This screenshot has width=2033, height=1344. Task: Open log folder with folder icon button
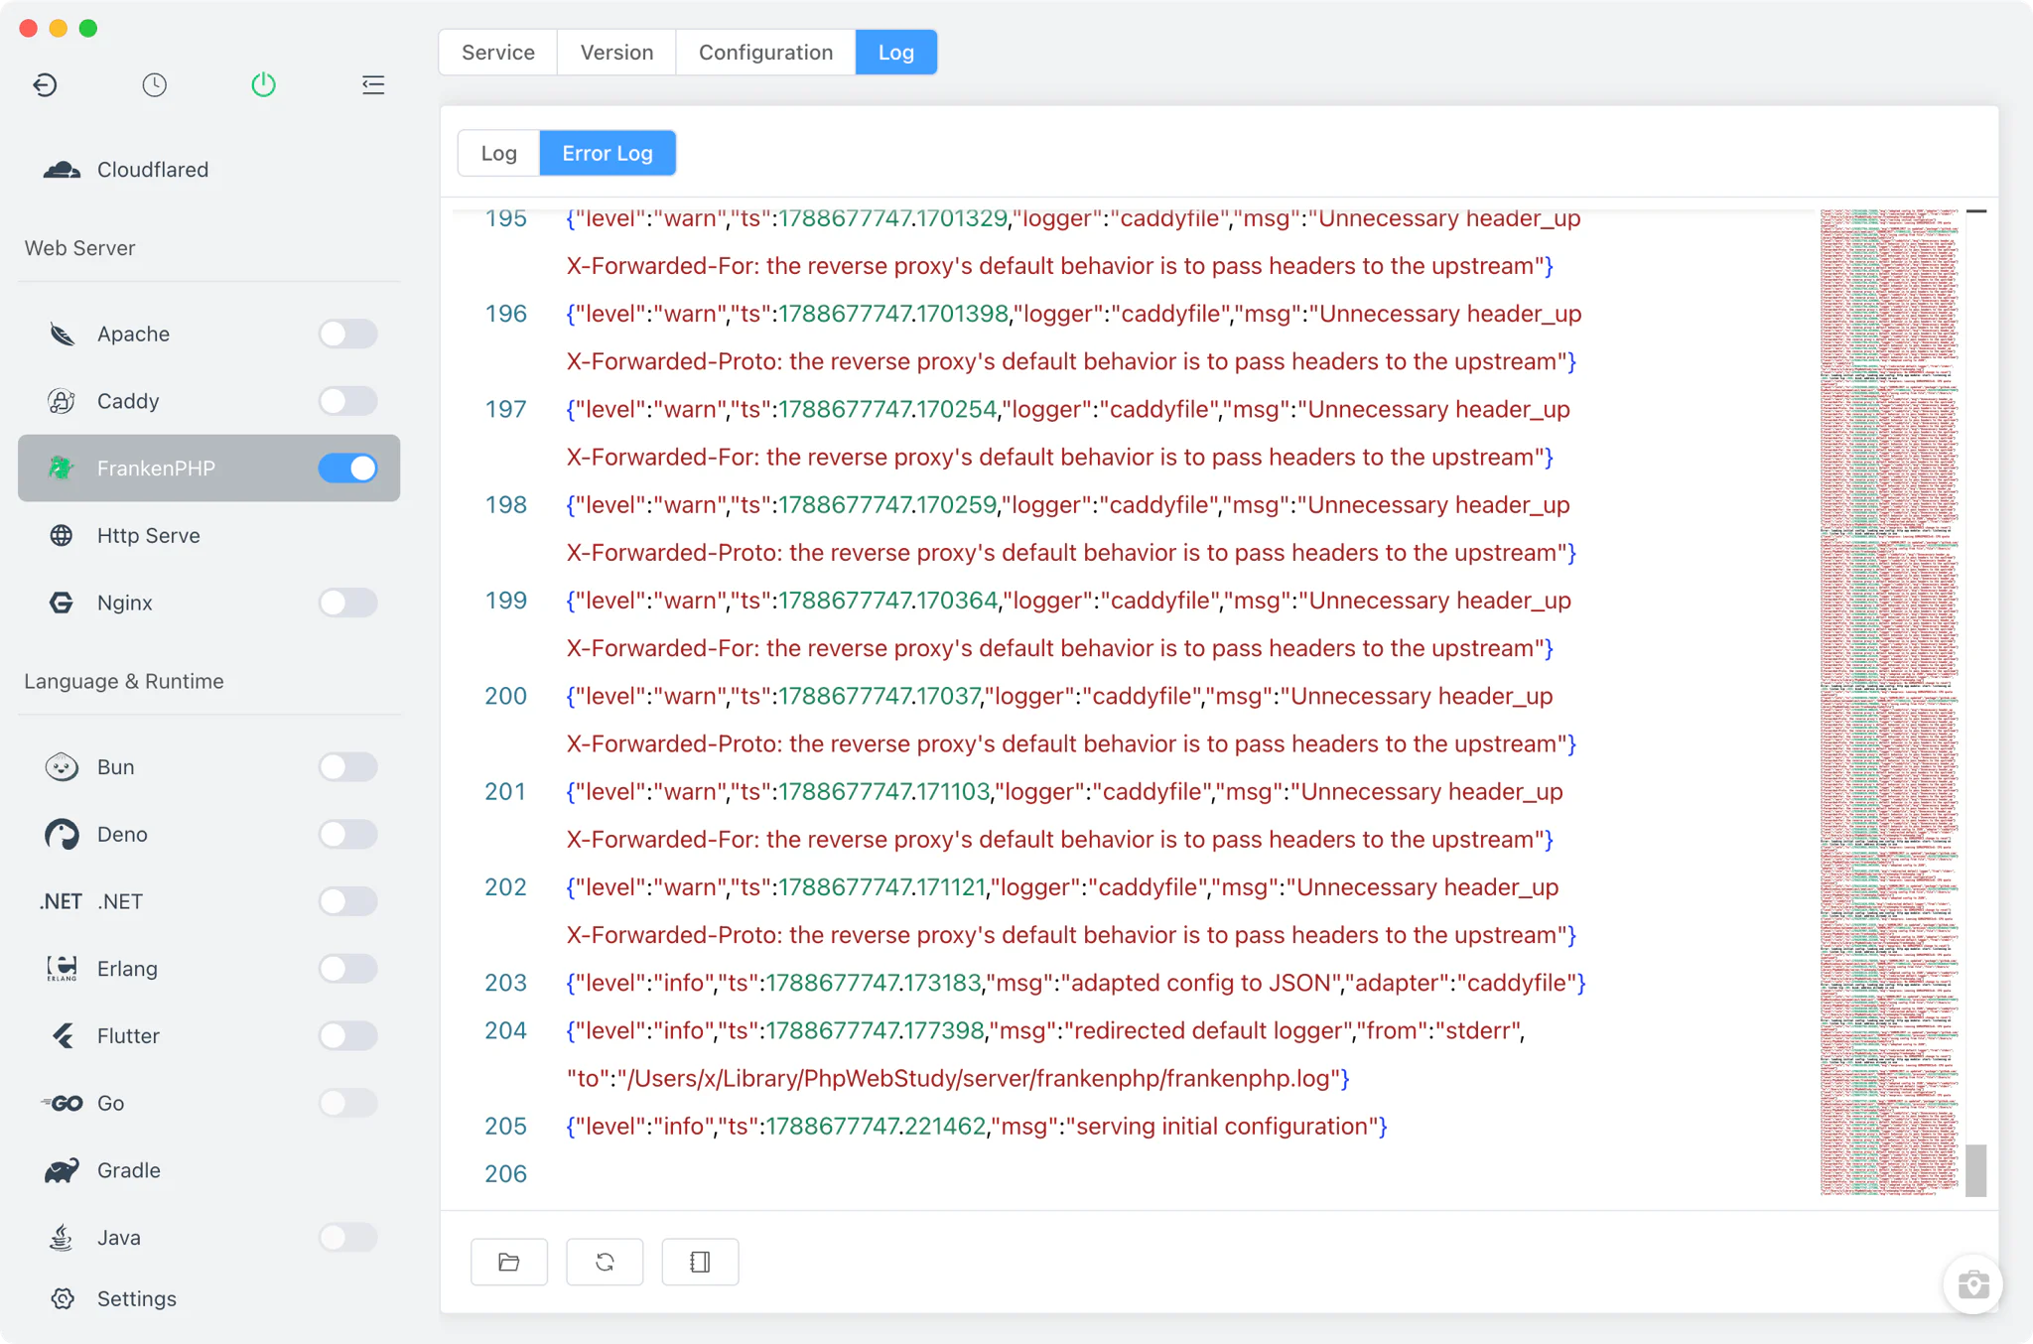[509, 1263]
